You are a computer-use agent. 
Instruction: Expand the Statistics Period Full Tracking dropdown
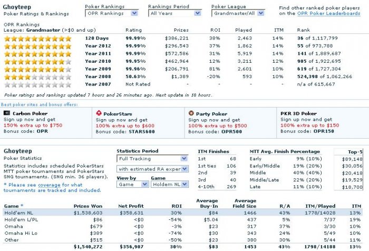tap(152, 159)
